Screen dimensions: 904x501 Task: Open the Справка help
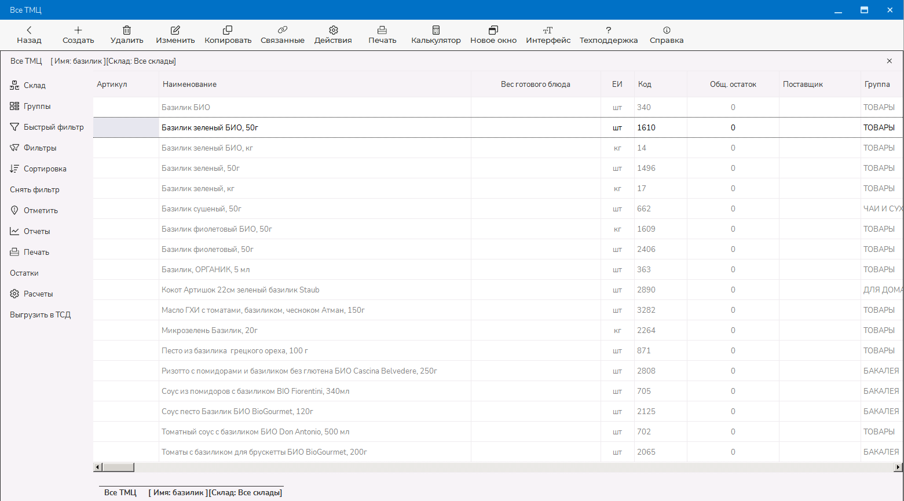coord(667,35)
